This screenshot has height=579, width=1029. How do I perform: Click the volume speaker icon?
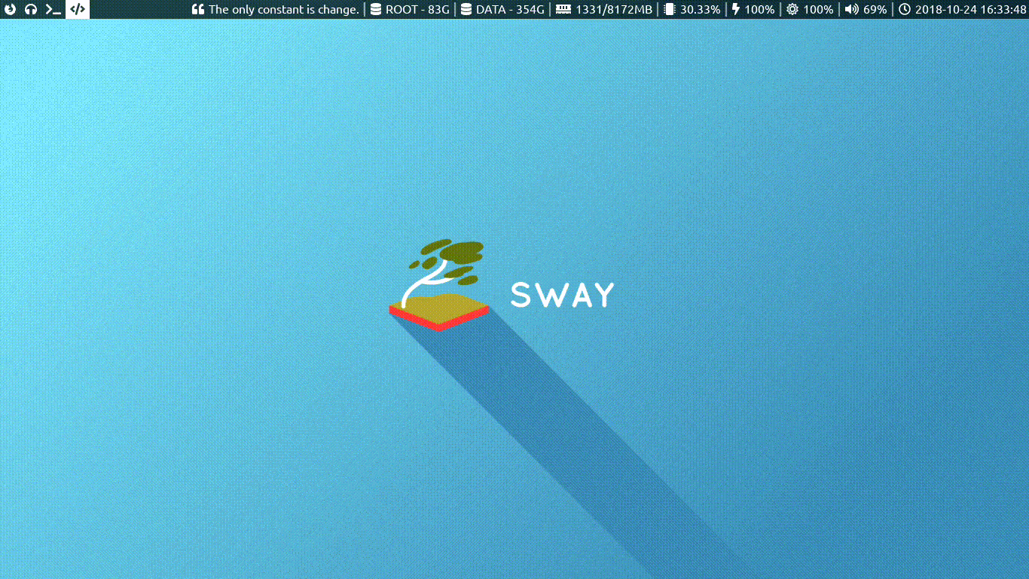852,10
